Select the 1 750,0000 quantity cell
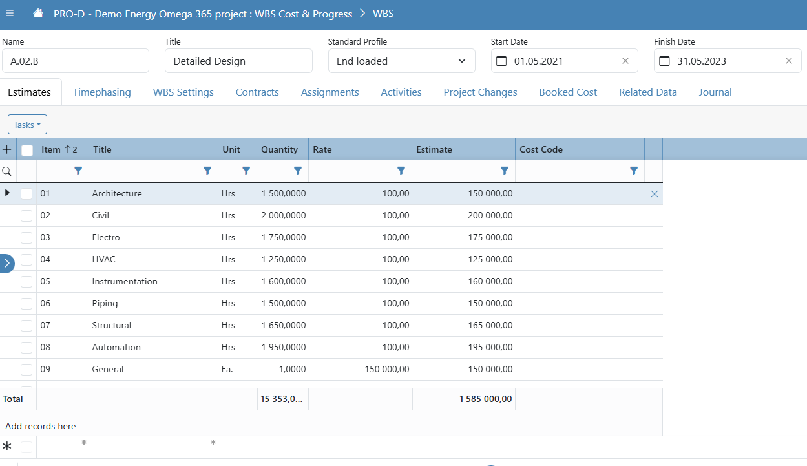Viewport: 807px width, 466px height. (282, 237)
